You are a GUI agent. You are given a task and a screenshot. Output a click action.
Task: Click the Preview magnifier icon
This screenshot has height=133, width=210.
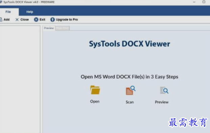(164, 90)
